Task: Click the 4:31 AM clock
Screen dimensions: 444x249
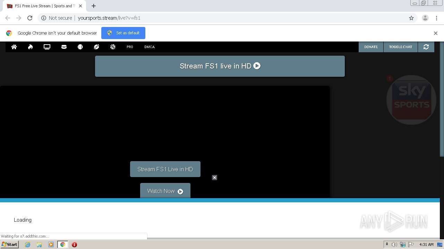Action: click(x=426, y=245)
